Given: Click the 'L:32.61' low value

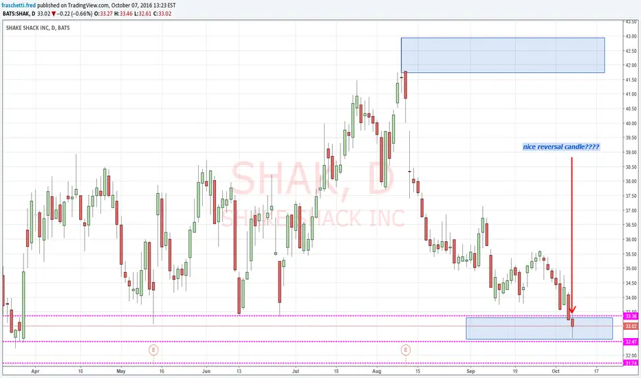Looking at the screenshot, I should tap(142, 14).
